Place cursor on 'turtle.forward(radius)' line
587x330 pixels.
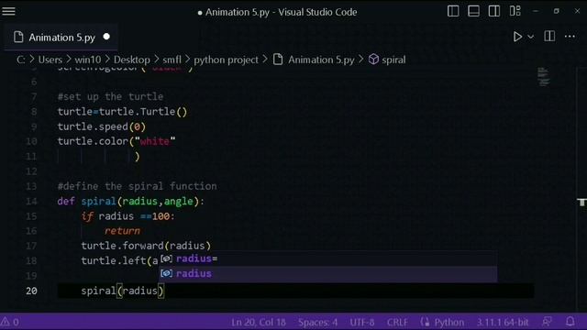click(x=146, y=246)
